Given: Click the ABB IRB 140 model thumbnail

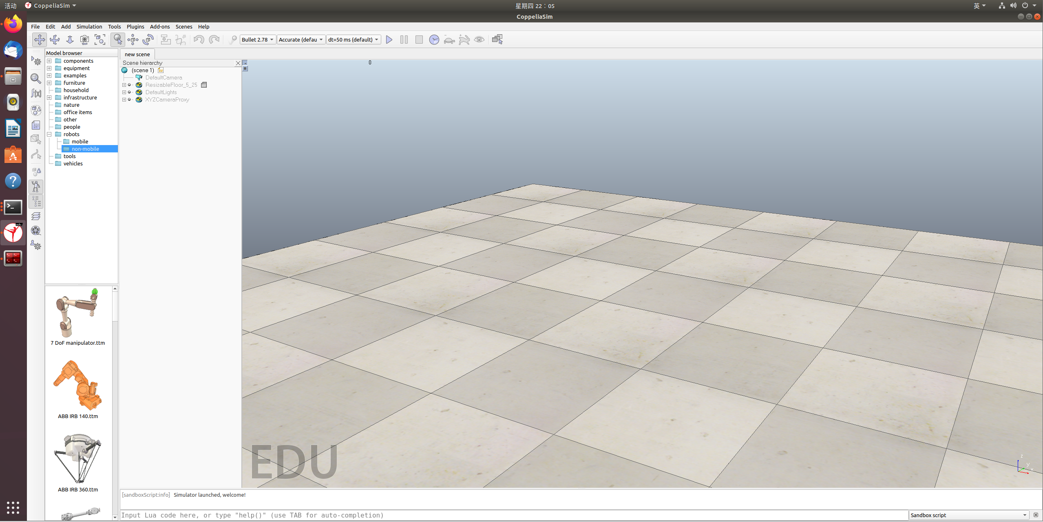Looking at the screenshot, I should coord(78,385).
